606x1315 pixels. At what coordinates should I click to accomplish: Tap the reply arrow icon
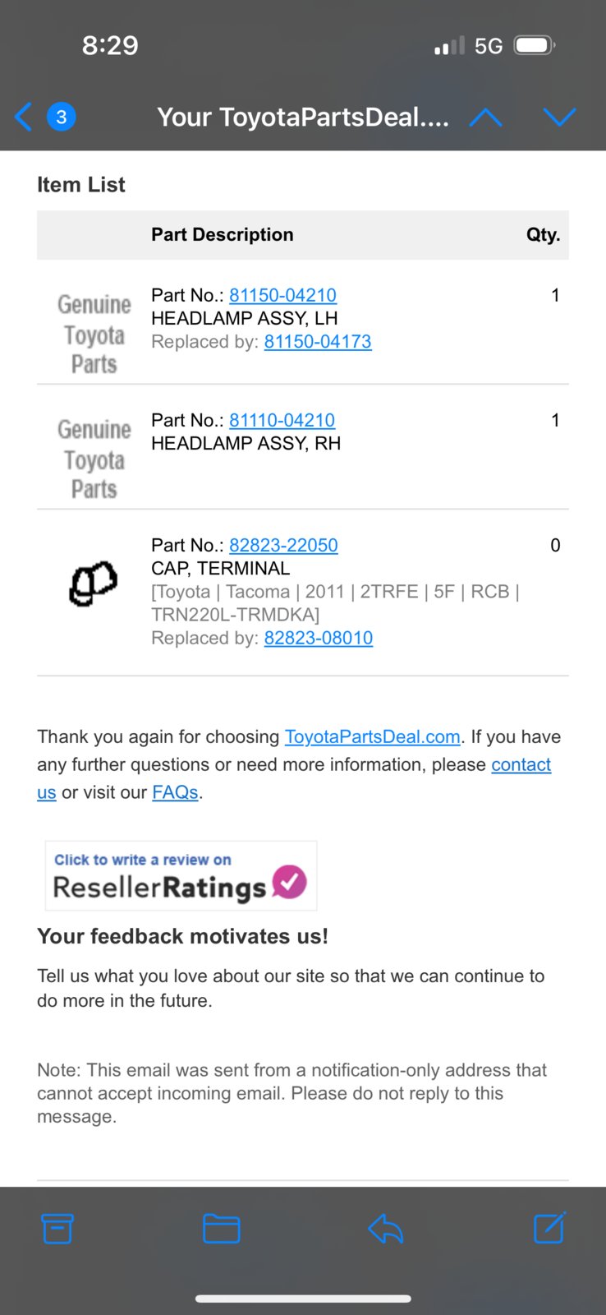pos(385,1229)
